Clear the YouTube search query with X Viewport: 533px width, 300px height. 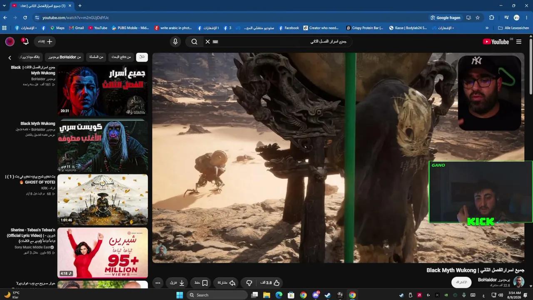207,42
